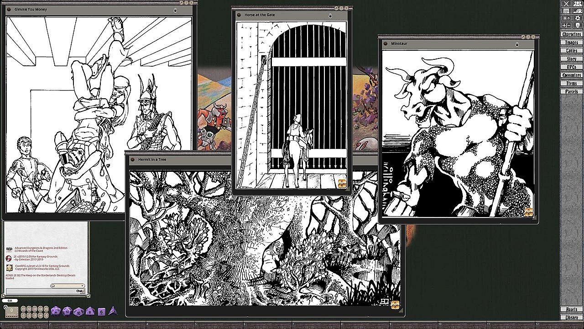Click the Minotaur window link icon
Screen dimensions: 584x329
pos(386,43)
